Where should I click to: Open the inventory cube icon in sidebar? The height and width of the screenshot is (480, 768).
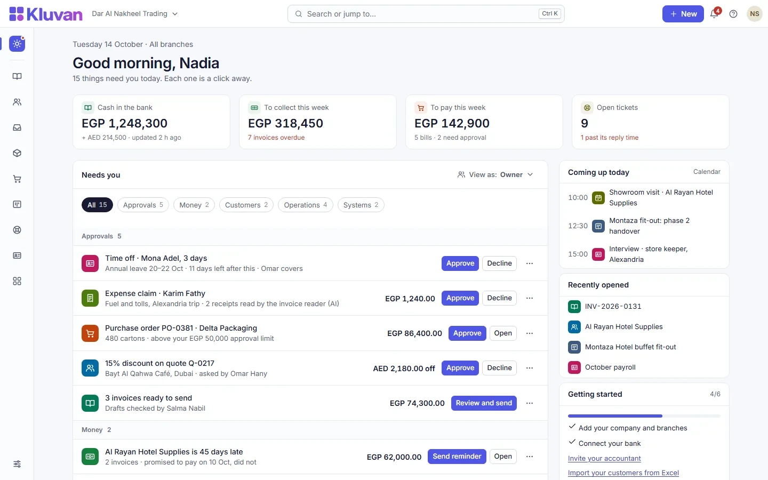point(17,153)
